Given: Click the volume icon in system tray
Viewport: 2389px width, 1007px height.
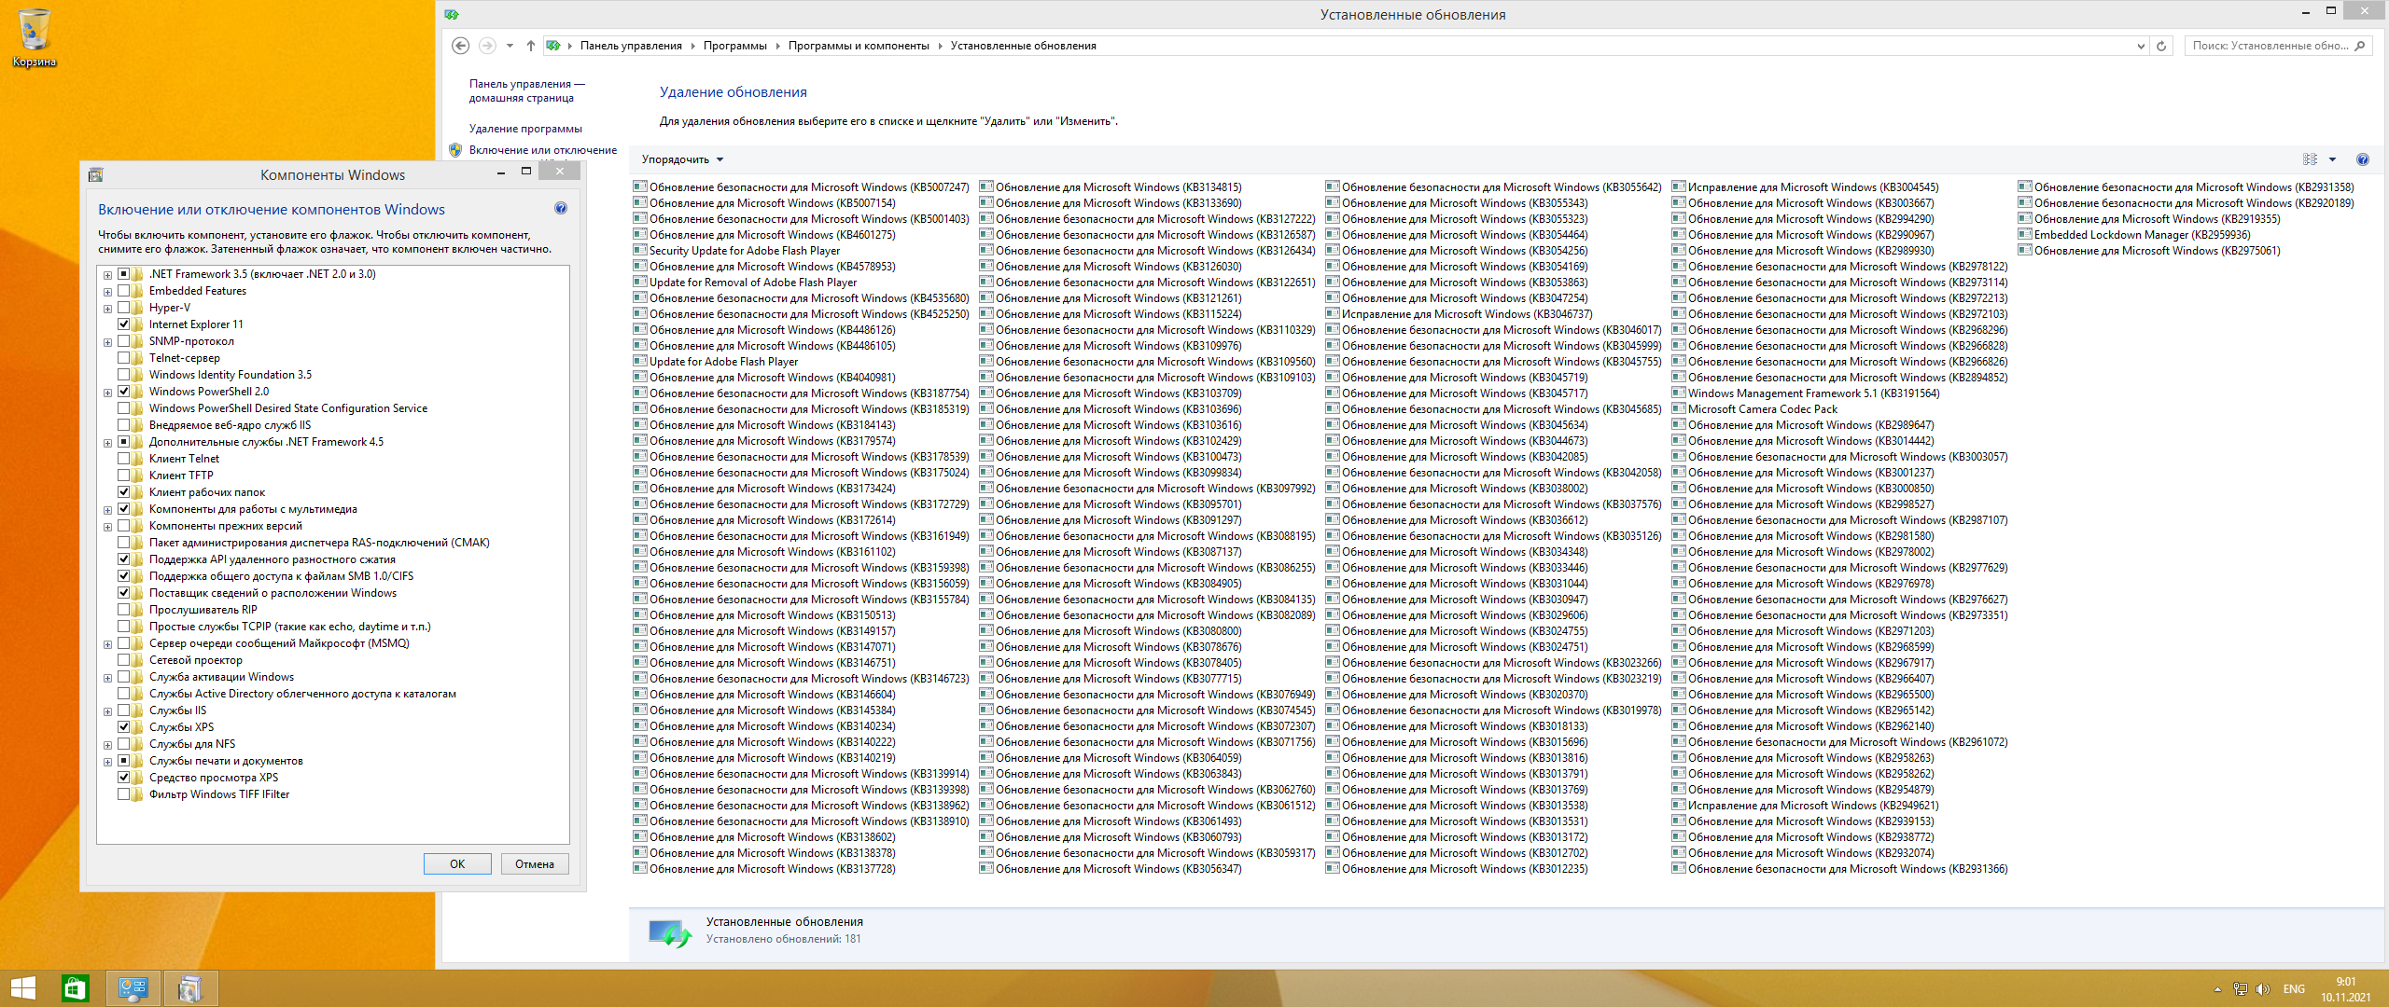Looking at the screenshot, I should click(2263, 989).
